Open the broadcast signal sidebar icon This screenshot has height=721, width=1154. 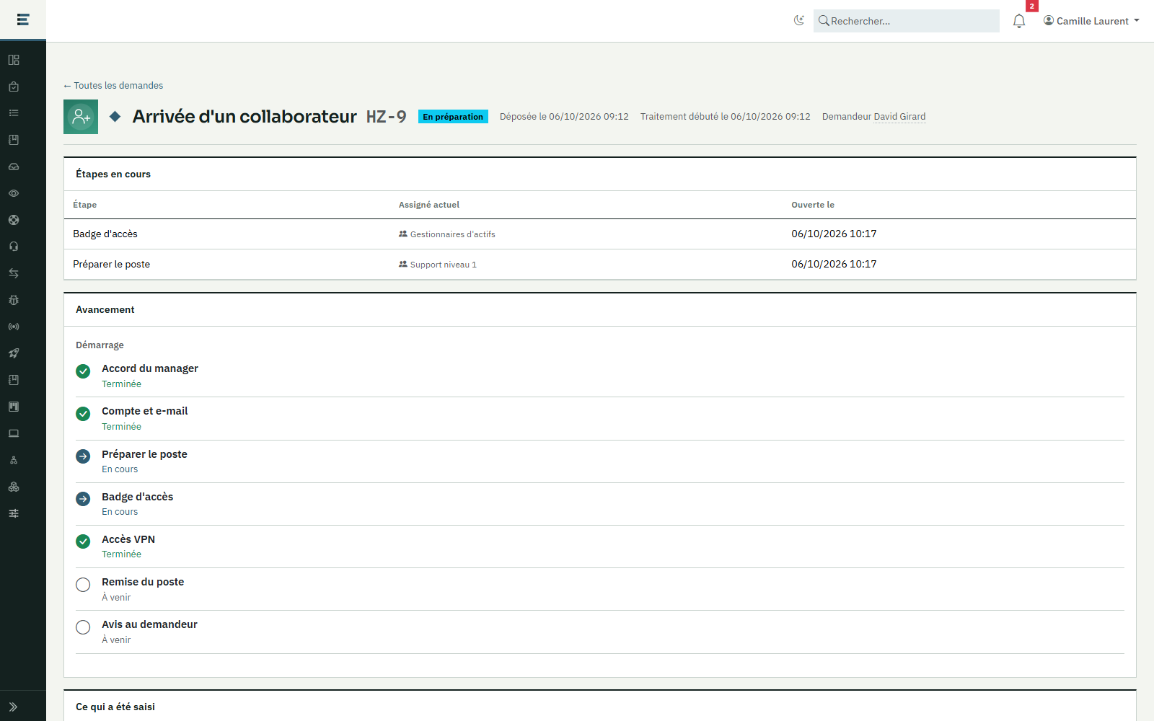pyautogui.click(x=14, y=327)
